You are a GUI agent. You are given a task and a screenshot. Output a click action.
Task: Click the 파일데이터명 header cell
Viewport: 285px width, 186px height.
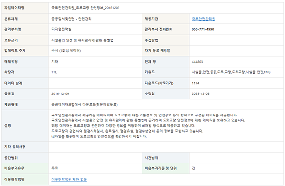pos(25,8)
